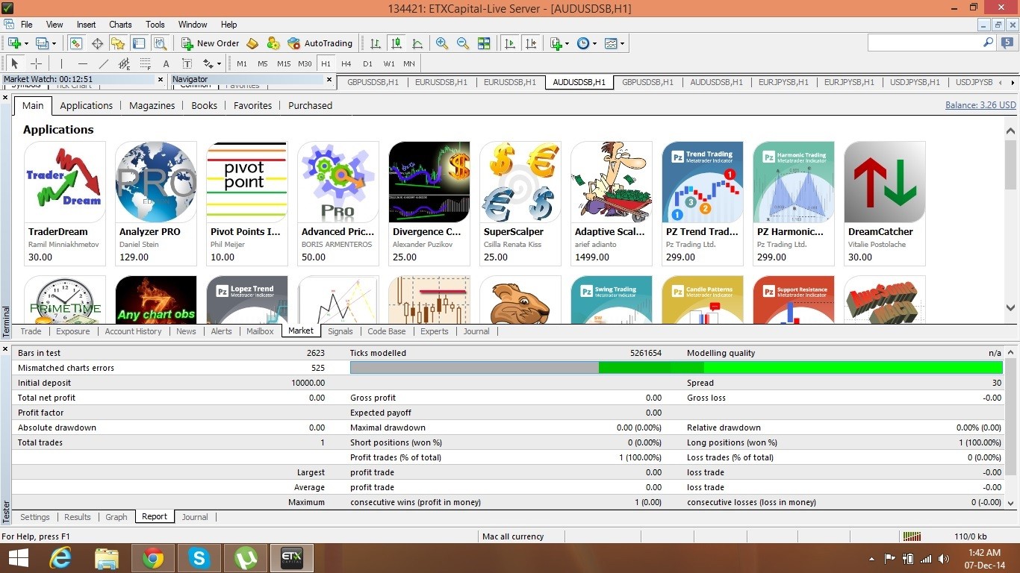
Task: Click the New Order button
Action: 211,43
